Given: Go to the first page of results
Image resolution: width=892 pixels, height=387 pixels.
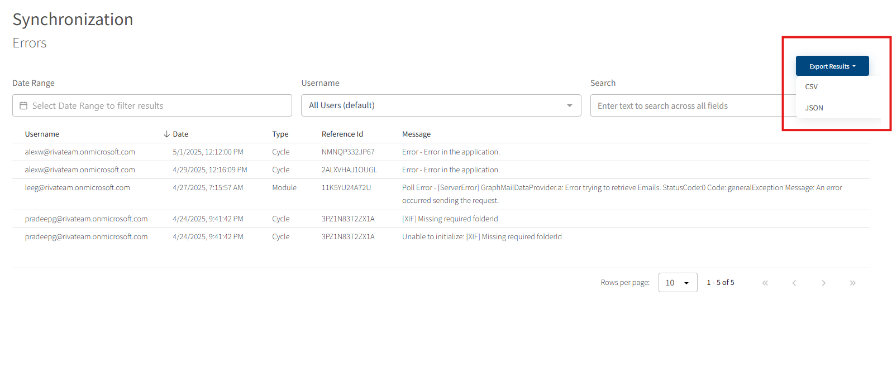Looking at the screenshot, I should tap(765, 283).
